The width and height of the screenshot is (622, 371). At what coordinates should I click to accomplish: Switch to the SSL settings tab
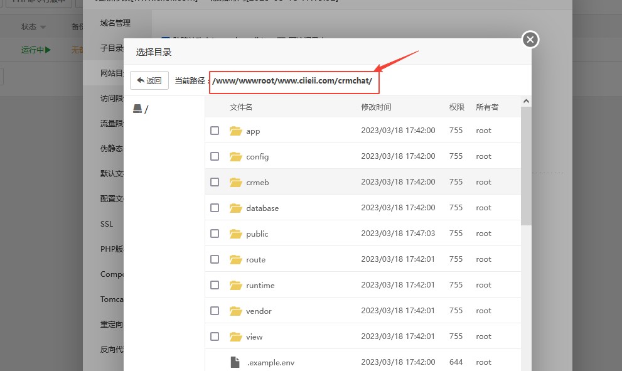pyautogui.click(x=107, y=223)
